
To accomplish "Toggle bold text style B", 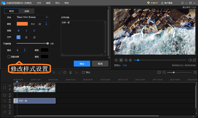I will click(19, 31).
